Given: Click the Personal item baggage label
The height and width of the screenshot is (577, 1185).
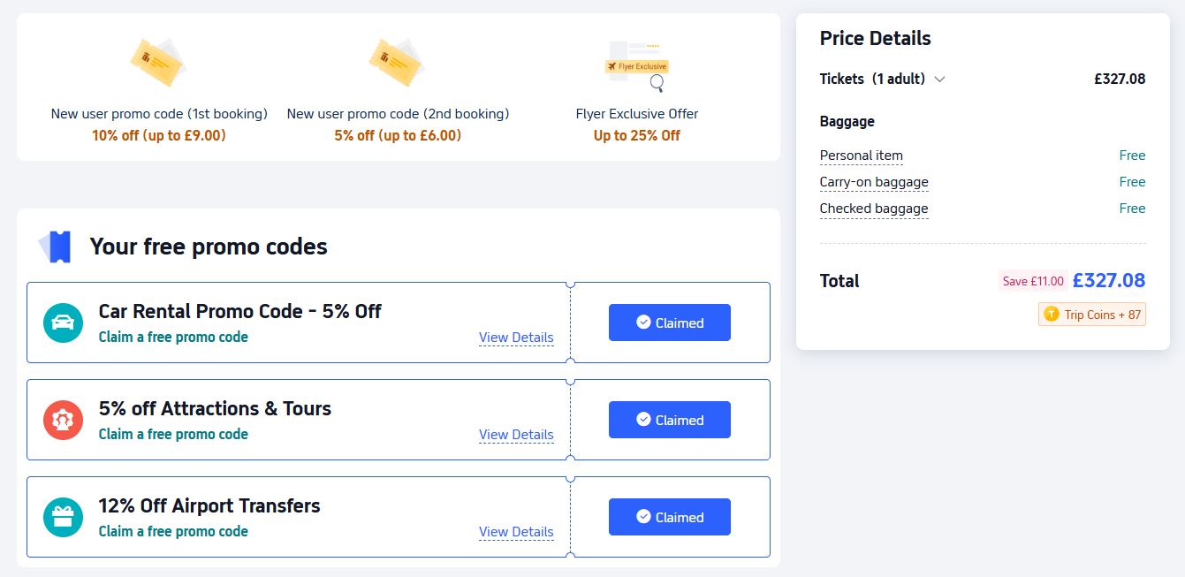Looking at the screenshot, I should [861, 156].
